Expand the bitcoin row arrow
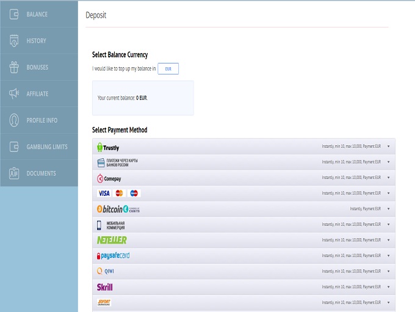The height and width of the screenshot is (312, 415). click(x=389, y=209)
